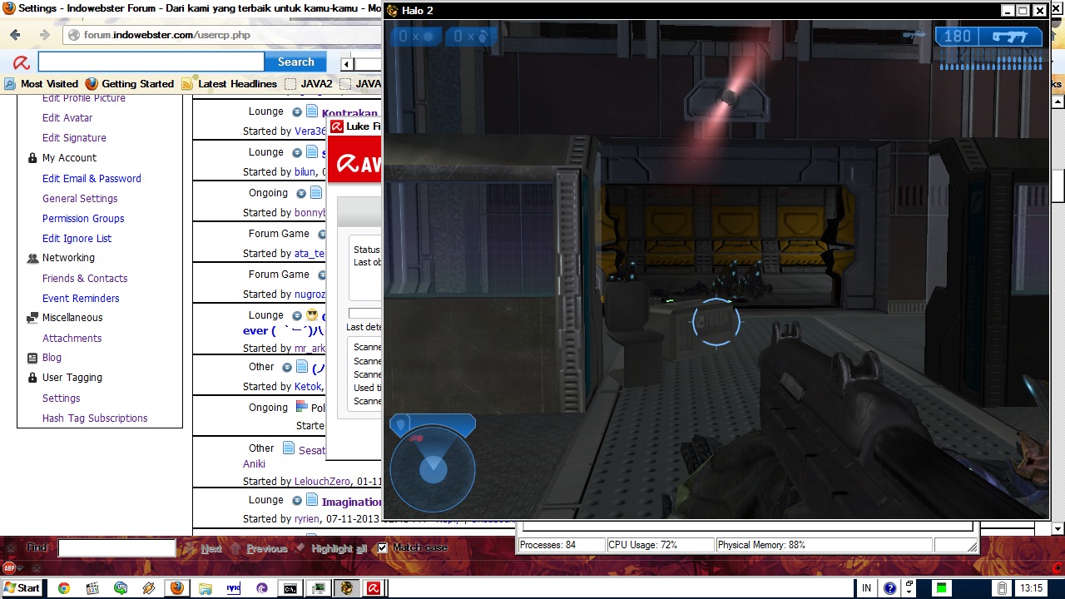Click the Find bar text field
Image resolution: width=1065 pixels, height=599 pixels.
point(116,548)
